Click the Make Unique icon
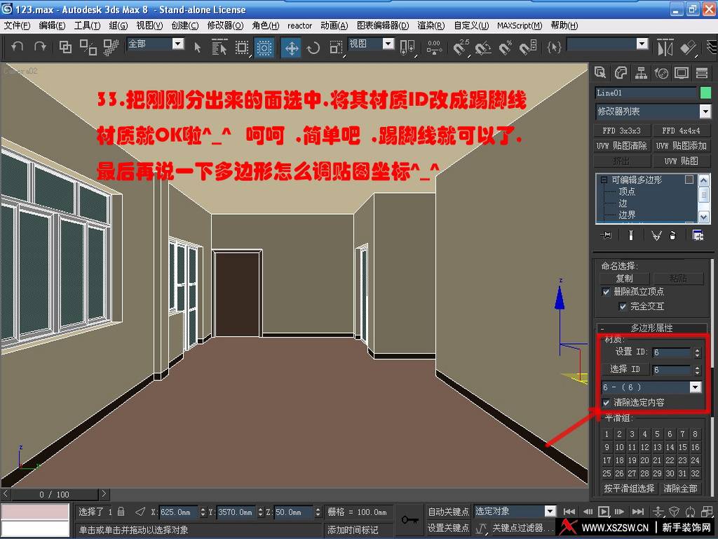 click(x=656, y=236)
